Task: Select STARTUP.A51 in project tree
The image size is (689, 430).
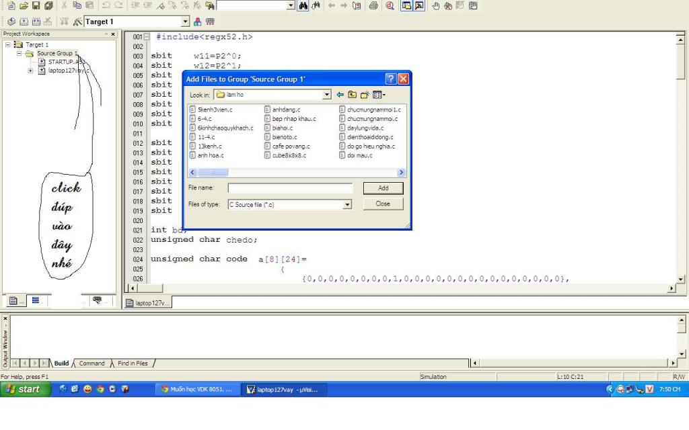Action: pyautogui.click(x=61, y=62)
